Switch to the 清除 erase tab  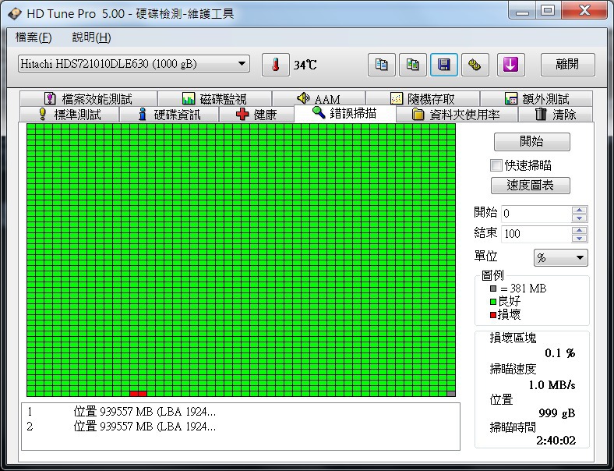pyautogui.click(x=556, y=115)
